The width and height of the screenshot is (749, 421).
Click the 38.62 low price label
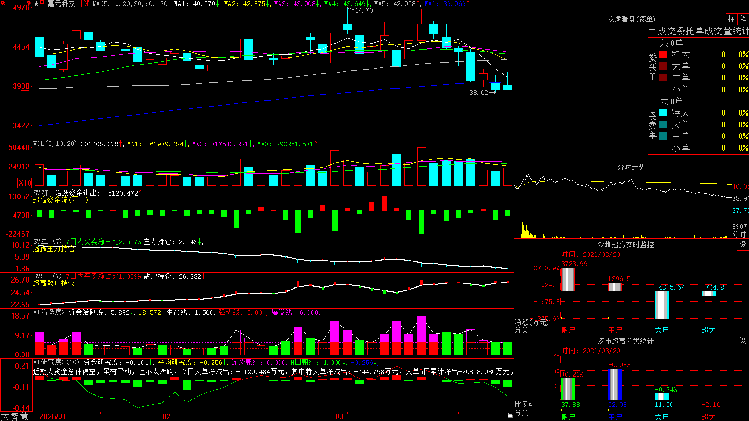pyautogui.click(x=479, y=93)
